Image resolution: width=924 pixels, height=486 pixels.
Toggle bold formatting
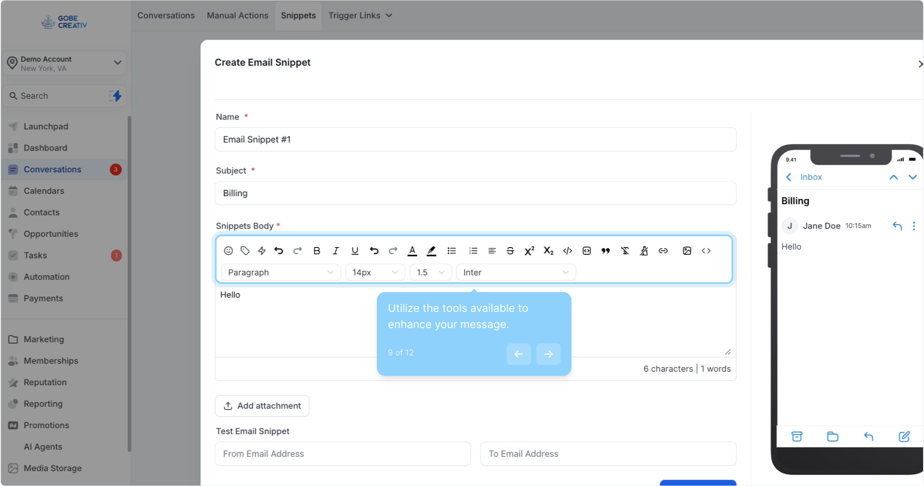(317, 251)
